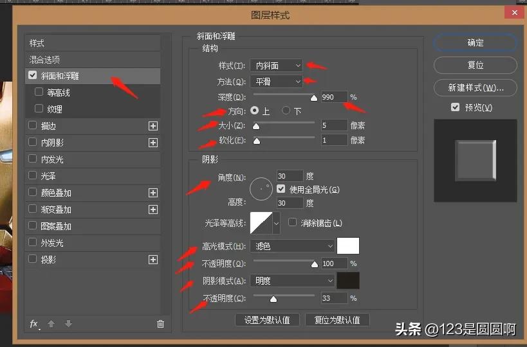Click 复位为默认值 button
The image size is (527, 347).
pyautogui.click(x=337, y=320)
